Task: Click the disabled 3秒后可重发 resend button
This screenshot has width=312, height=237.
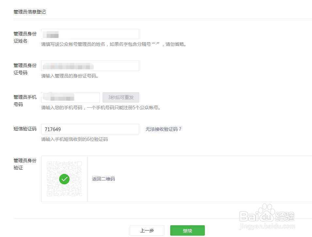Action: pyautogui.click(x=121, y=97)
